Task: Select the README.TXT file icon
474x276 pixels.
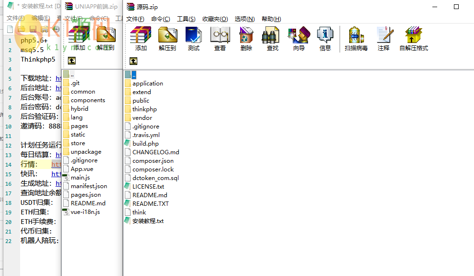Action: pyautogui.click(x=128, y=203)
